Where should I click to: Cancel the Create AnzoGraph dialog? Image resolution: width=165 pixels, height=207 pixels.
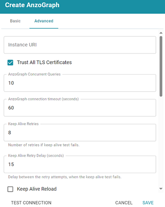point(124,202)
